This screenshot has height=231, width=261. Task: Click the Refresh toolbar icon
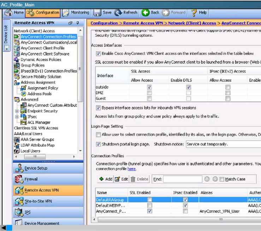[118, 12]
